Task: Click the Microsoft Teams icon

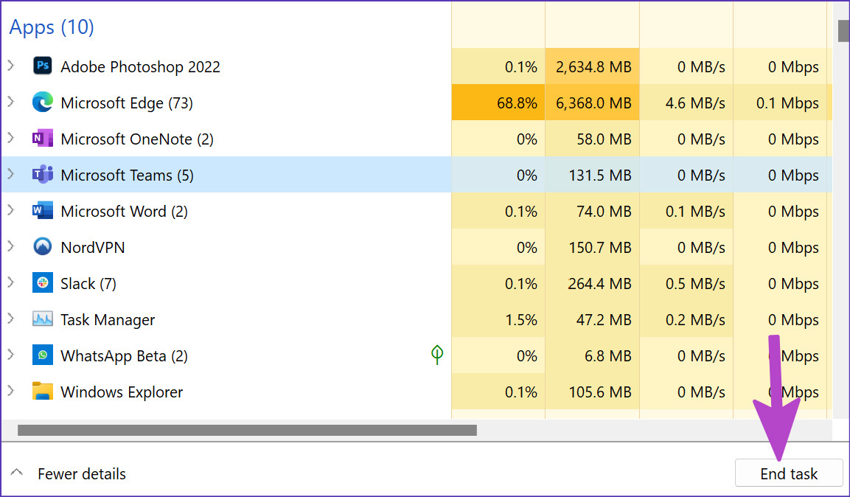Action: click(x=42, y=175)
